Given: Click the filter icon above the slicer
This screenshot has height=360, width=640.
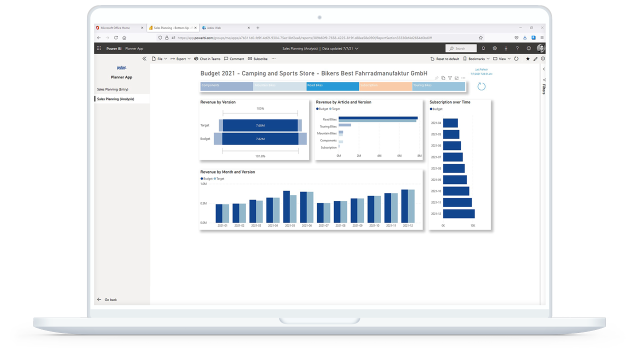Looking at the screenshot, I should pos(450,78).
